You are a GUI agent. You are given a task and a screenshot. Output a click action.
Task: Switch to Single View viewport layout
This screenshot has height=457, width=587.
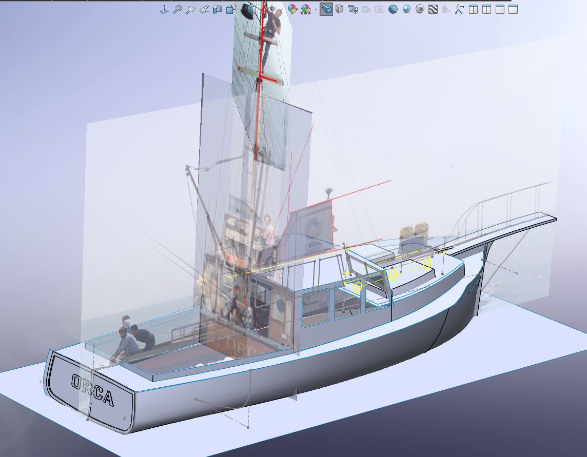tap(513, 9)
